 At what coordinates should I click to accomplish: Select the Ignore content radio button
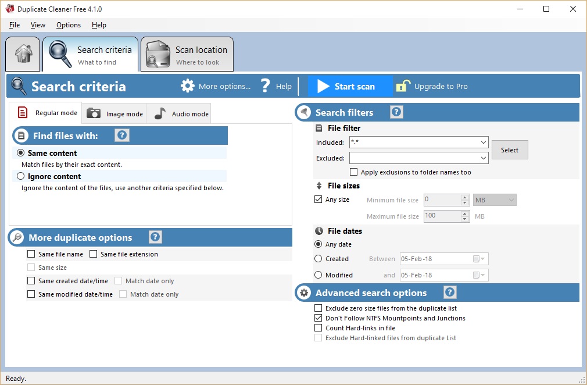[20, 176]
